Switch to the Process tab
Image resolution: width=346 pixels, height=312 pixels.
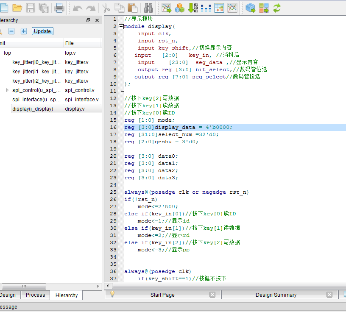click(35, 295)
